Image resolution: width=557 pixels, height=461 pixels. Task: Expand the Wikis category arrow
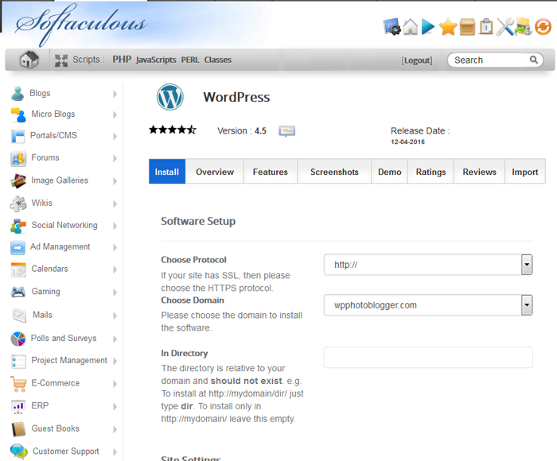coord(115,203)
